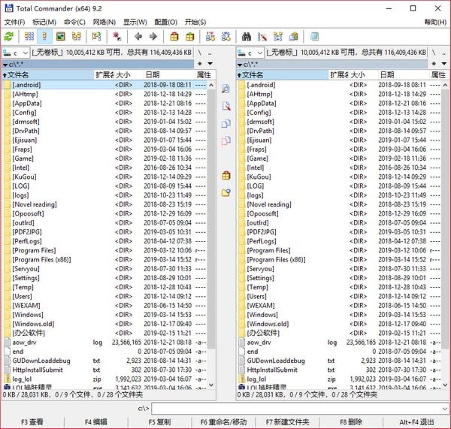
Task: Expand the command line history dropdown
Action: coord(443,408)
